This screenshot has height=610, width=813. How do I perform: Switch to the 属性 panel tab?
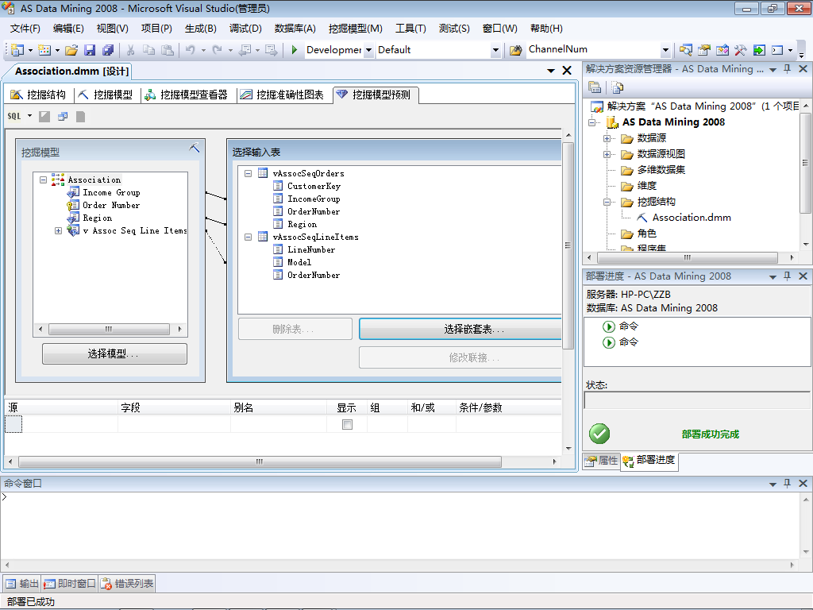[x=602, y=461]
